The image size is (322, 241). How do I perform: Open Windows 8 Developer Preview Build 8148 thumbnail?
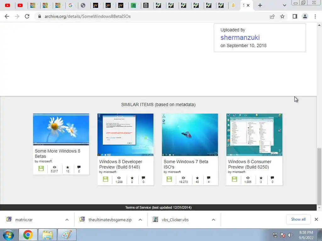(x=125, y=135)
